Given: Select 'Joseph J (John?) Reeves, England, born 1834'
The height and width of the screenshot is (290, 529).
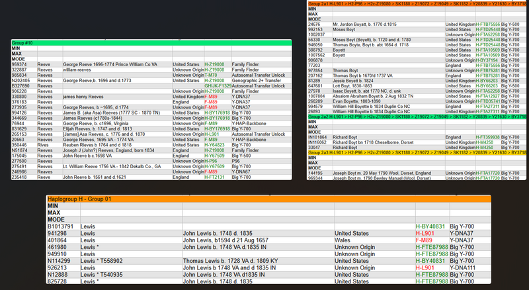Looking at the screenshot, I should [x=108, y=150].
